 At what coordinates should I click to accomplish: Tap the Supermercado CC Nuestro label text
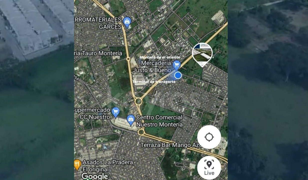click(92, 113)
